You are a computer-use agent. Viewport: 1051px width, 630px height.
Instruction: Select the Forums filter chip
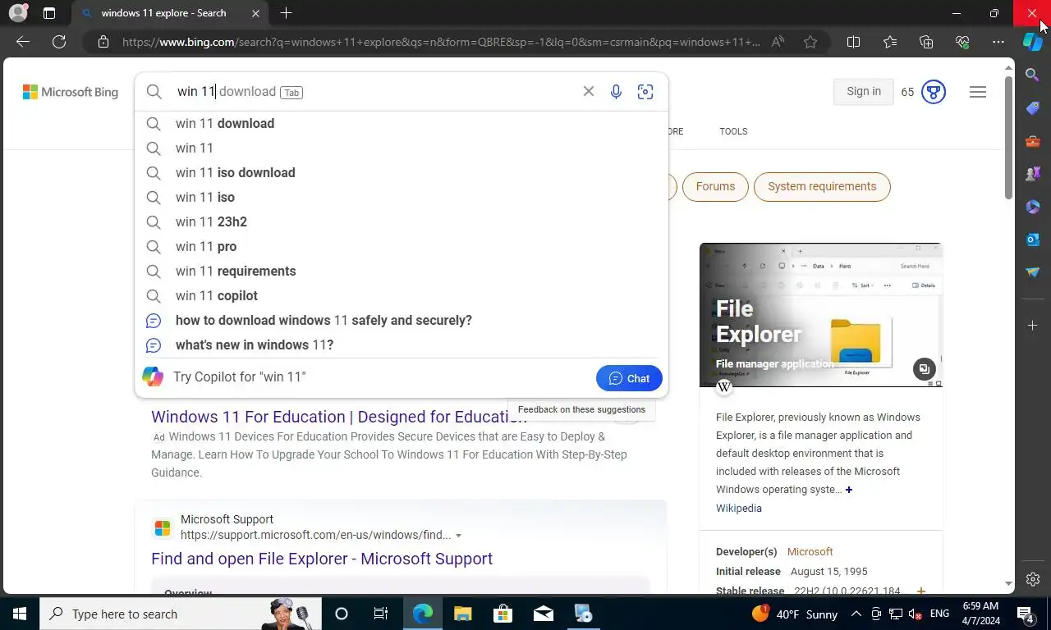(x=715, y=186)
